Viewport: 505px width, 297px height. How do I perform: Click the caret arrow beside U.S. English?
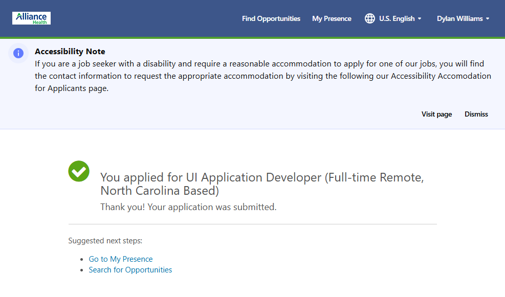pyautogui.click(x=420, y=19)
